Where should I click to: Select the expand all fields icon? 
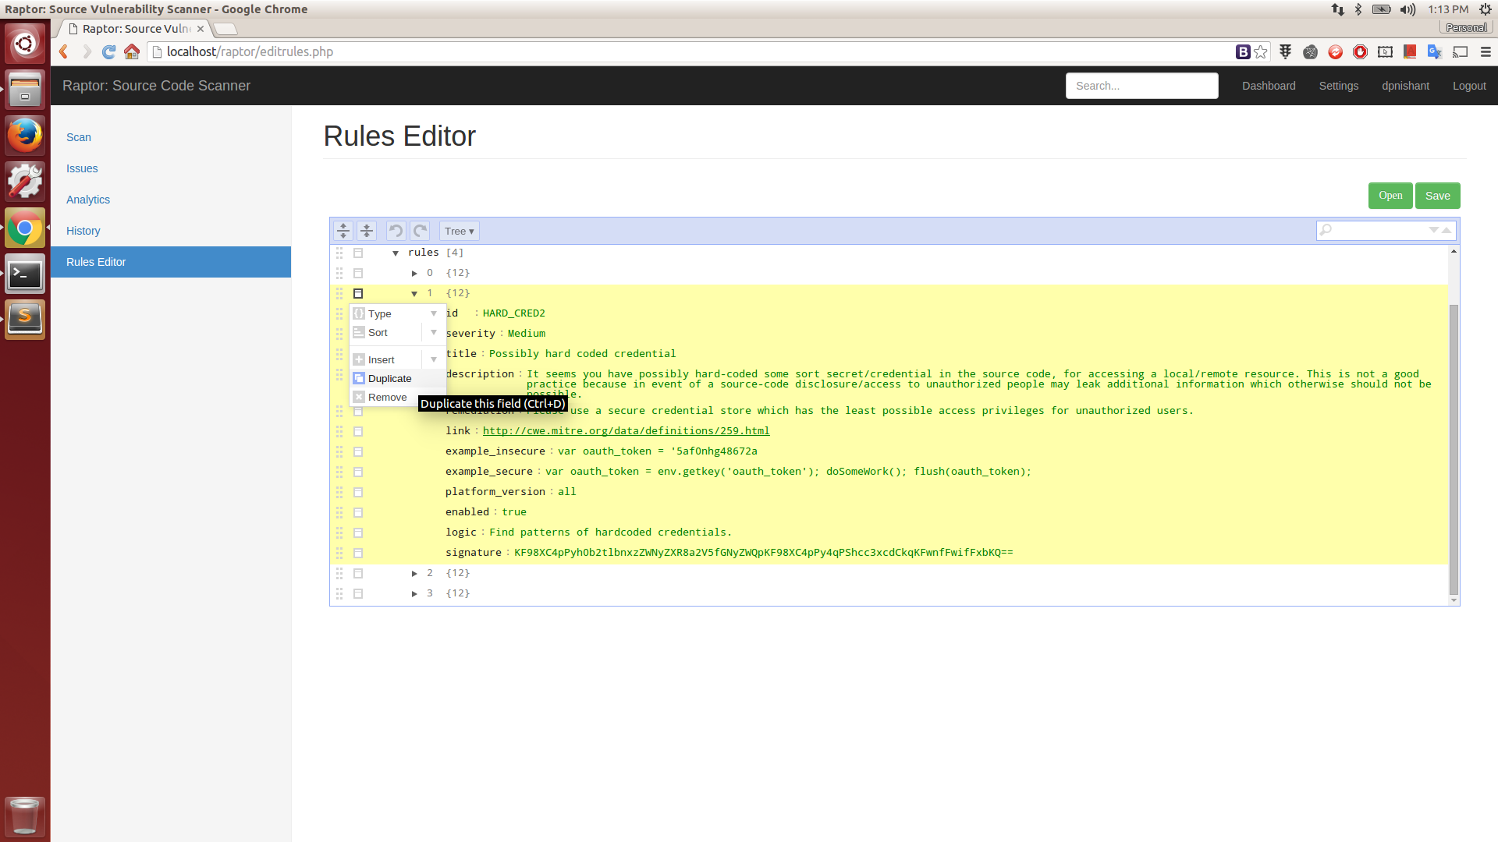tap(343, 231)
